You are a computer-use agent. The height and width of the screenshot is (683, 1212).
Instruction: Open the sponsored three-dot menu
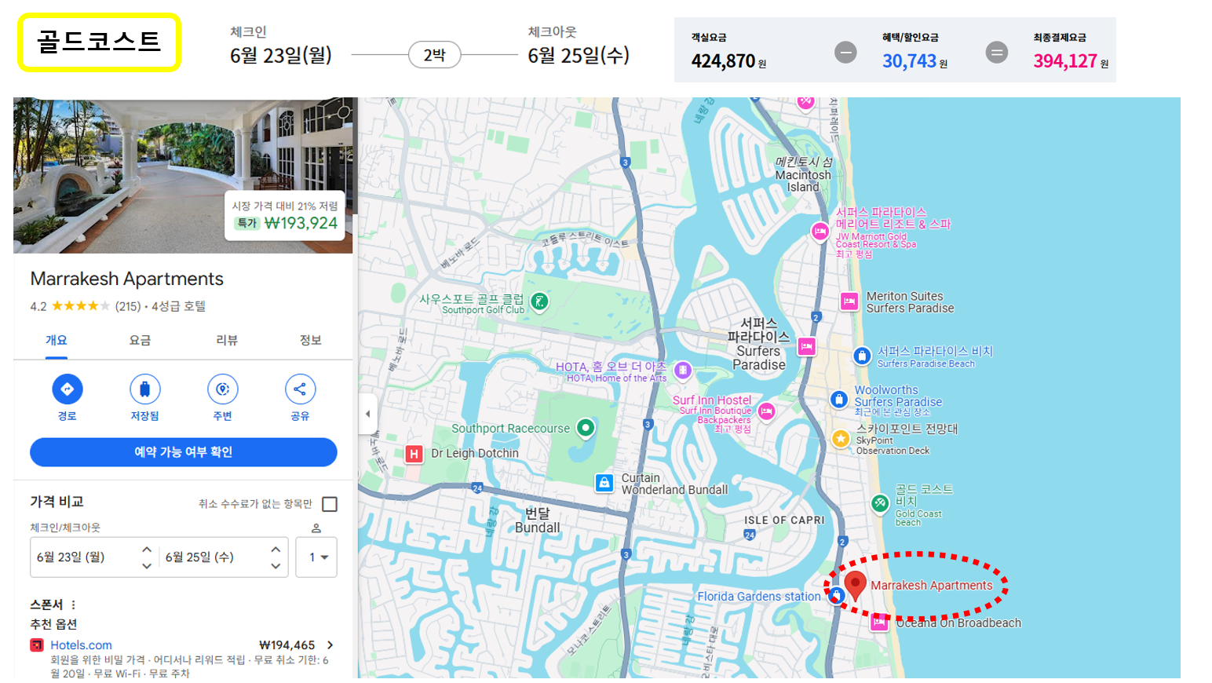tap(74, 604)
